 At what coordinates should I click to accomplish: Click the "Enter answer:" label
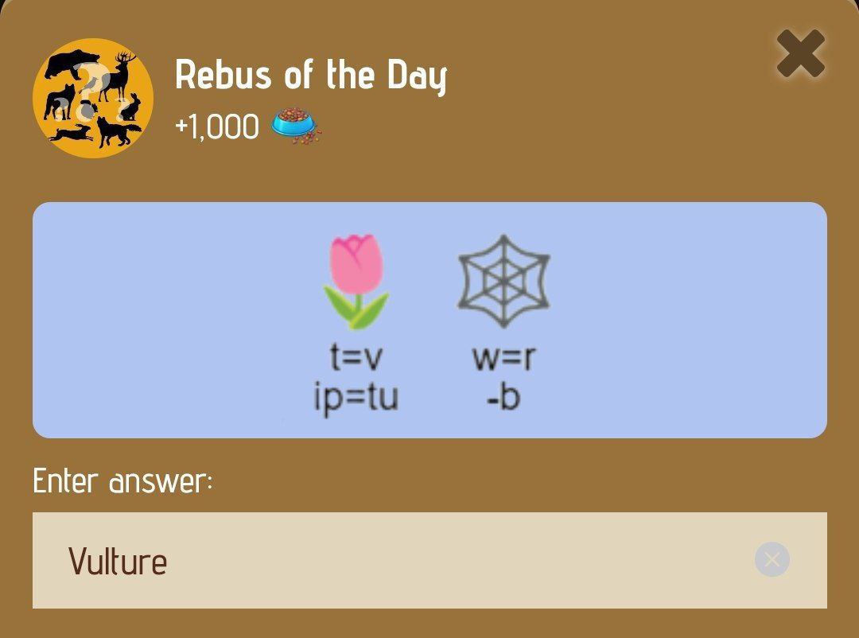[122, 481]
